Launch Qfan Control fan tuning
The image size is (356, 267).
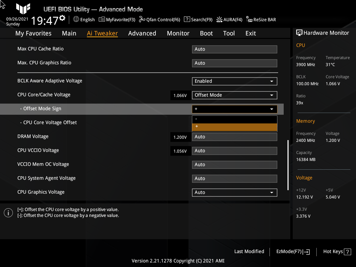[x=160, y=20]
